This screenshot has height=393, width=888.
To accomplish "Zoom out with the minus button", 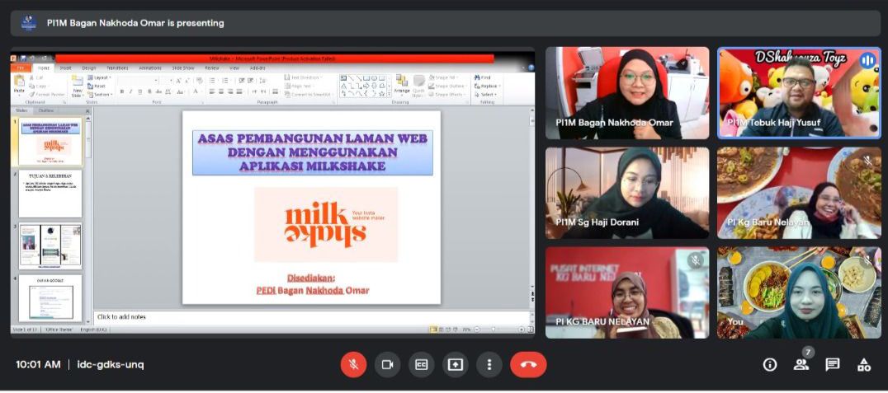I will pos(476,329).
